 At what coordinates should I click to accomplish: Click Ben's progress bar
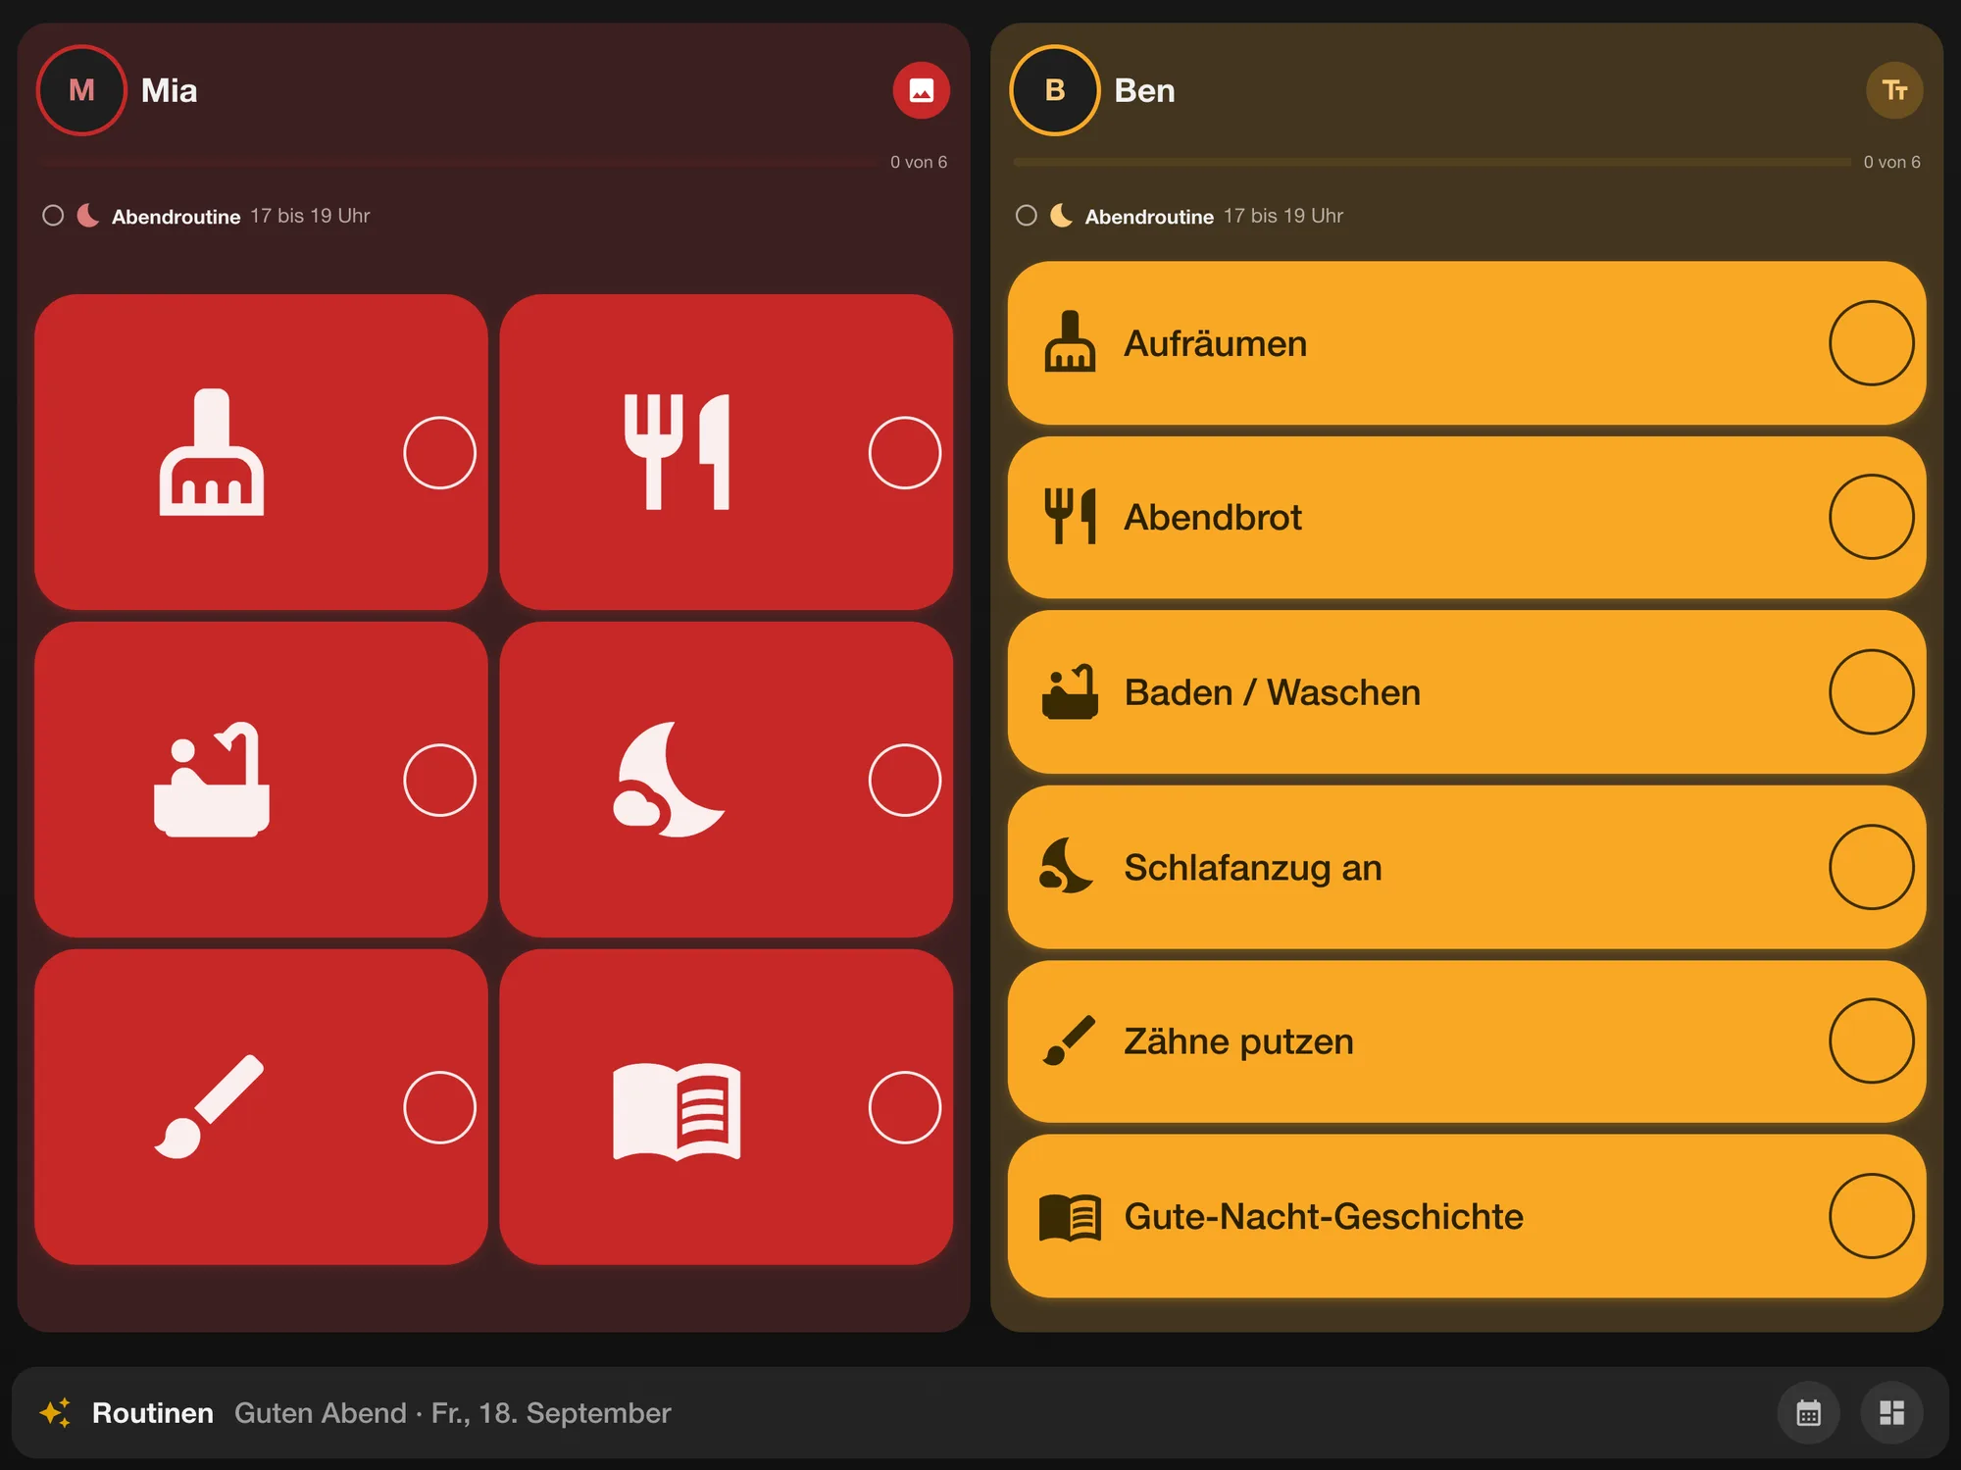pyautogui.click(x=1432, y=162)
